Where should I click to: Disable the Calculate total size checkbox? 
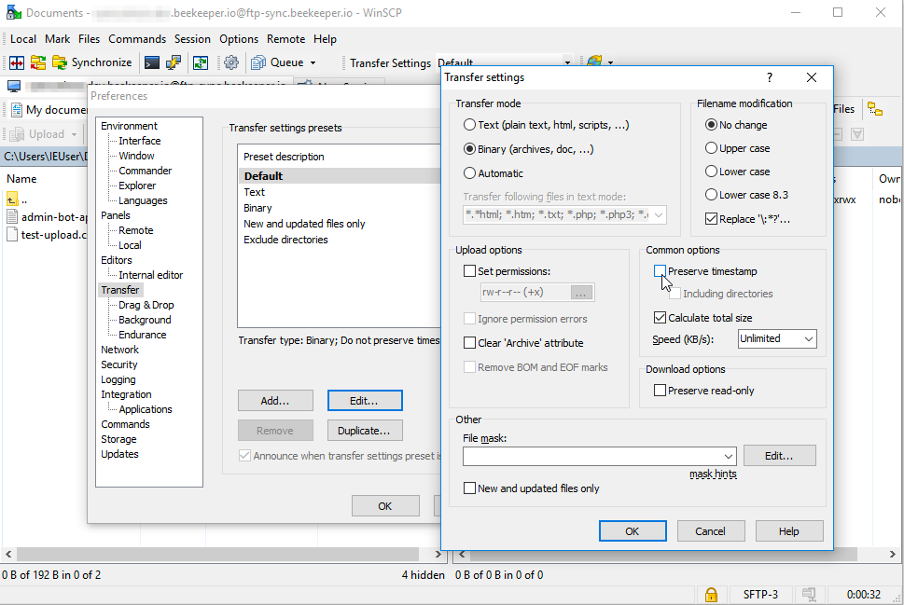tap(661, 317)
